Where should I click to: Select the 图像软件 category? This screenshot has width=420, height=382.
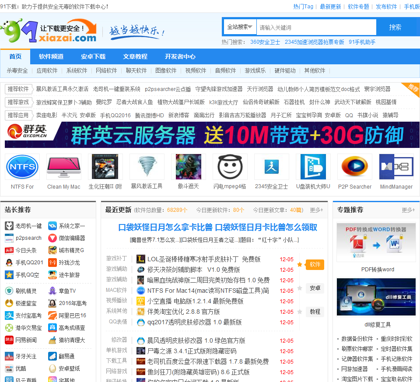[166, 70]
